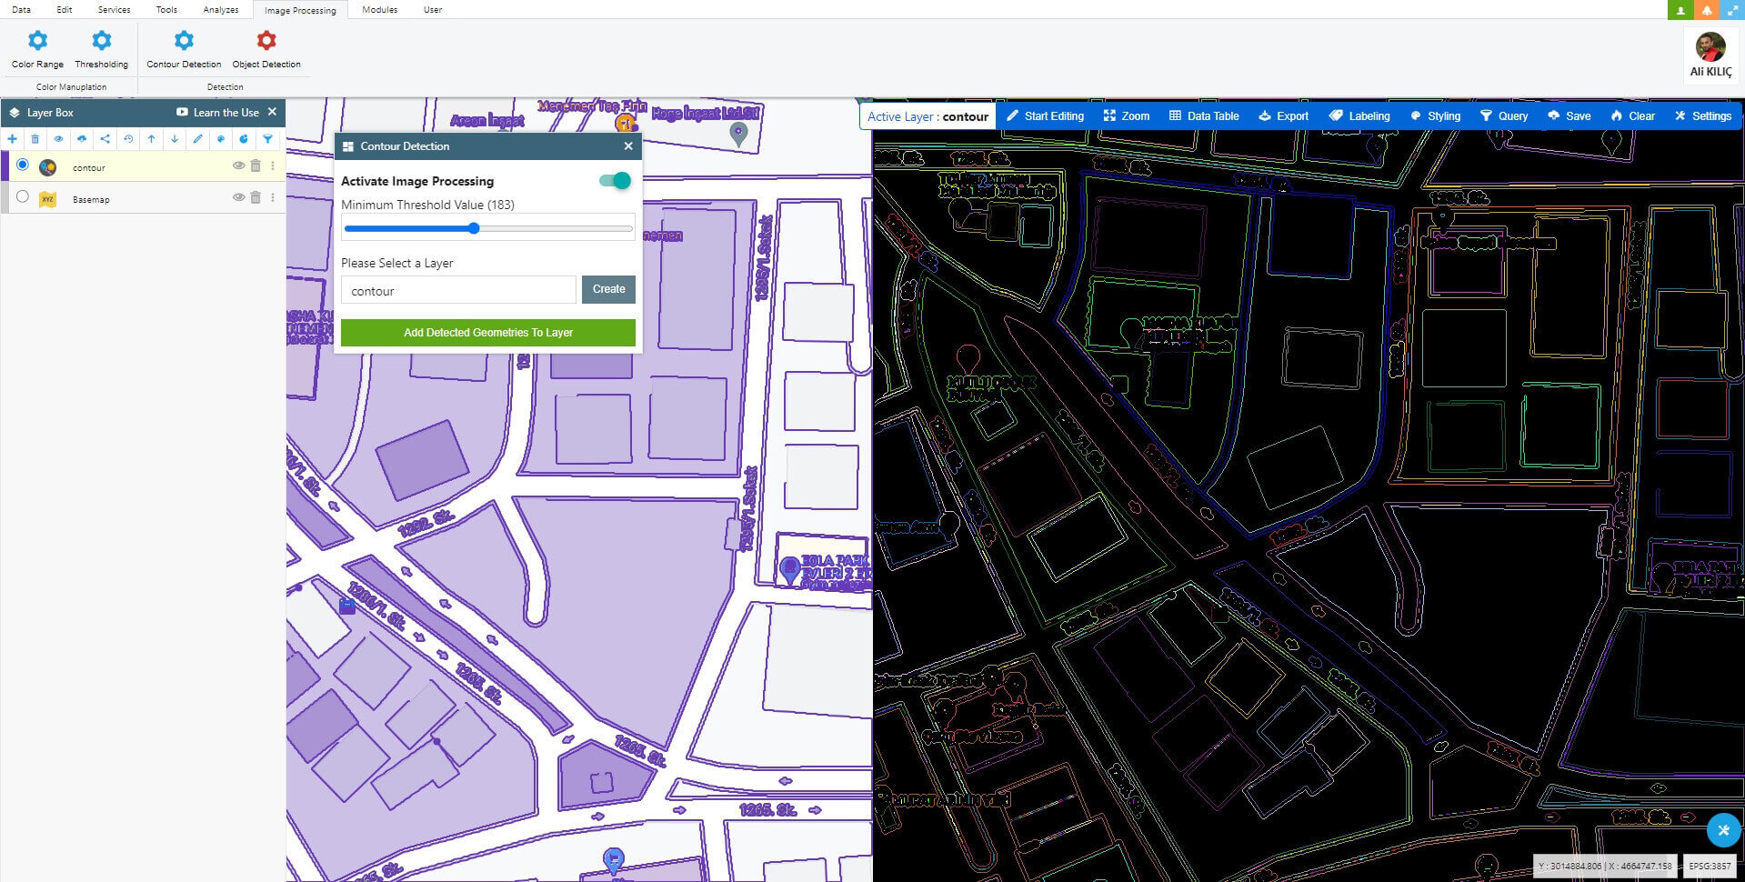Click Learn the Use video link
This screenshot has height=882, width=1745.
pos(218,113)
